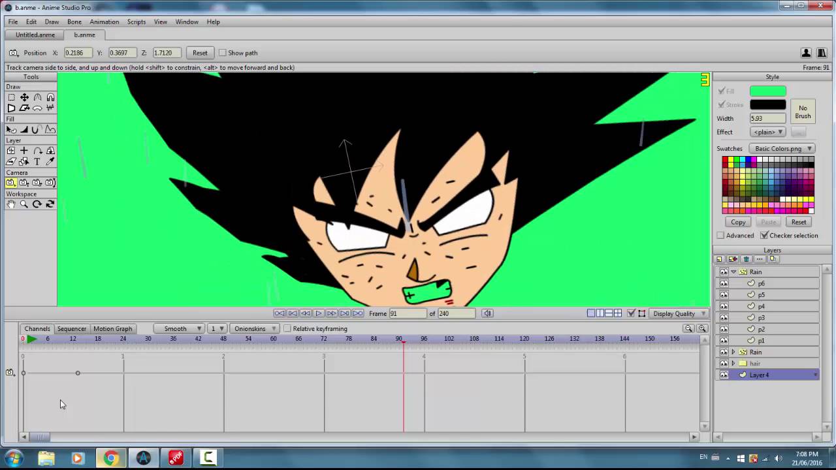Select the Translate Layer plus-shaped tool

[x=24, y=151]
